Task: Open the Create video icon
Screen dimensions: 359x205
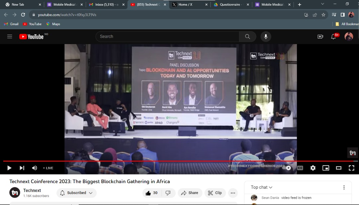Action: click(x=320, y=36)
